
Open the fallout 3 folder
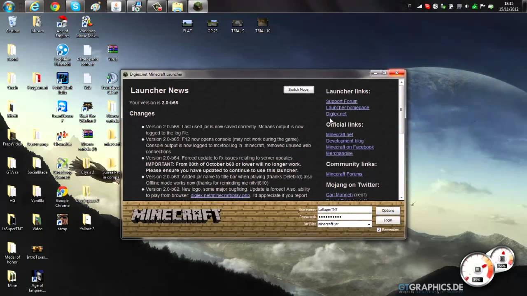tap(87, 222)
